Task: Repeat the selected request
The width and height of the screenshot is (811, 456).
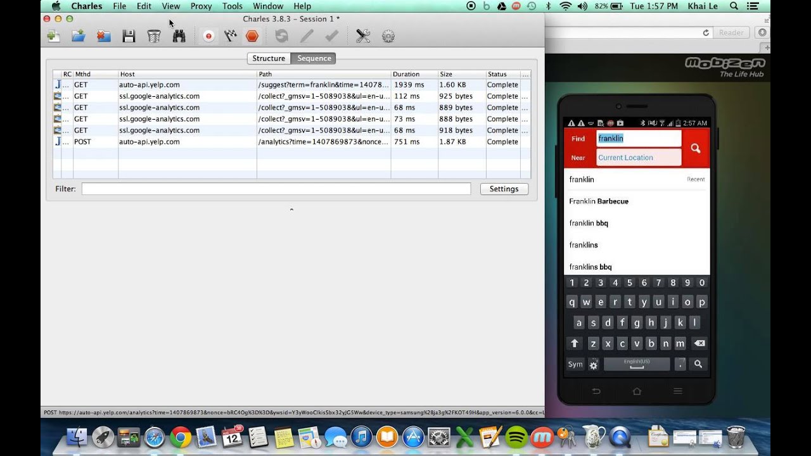Action: coord(282,36)
